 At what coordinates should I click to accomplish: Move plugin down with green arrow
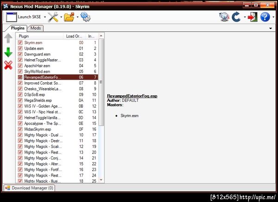[x=8, y=52]
